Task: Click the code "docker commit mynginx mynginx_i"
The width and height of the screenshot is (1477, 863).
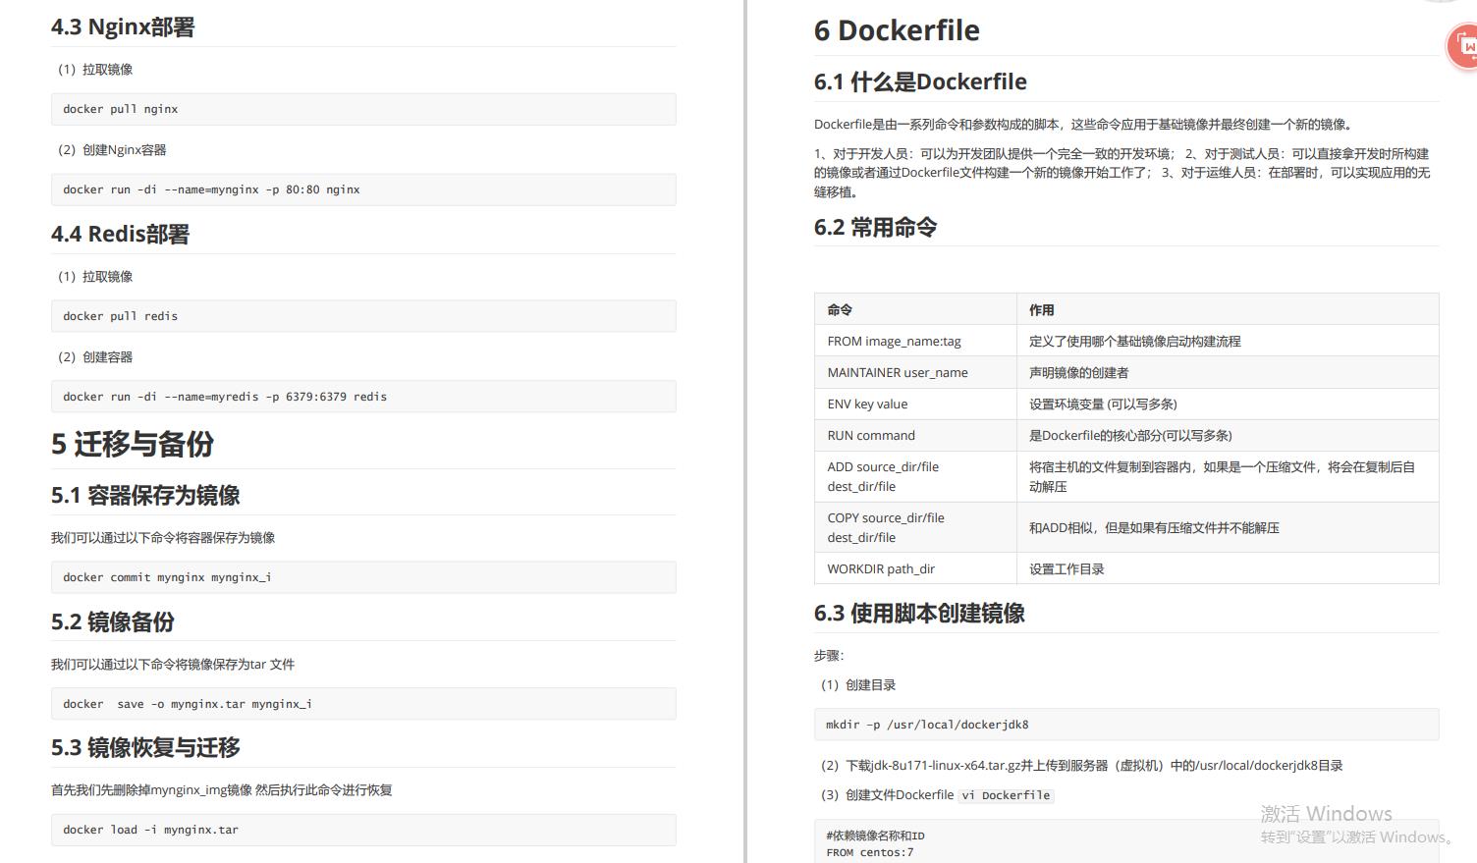Action: tap(167, 577)
